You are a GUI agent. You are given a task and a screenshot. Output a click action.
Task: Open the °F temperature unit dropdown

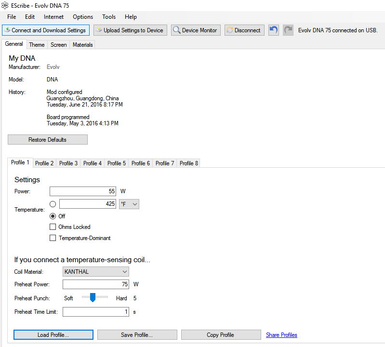(x=129, y=204)
